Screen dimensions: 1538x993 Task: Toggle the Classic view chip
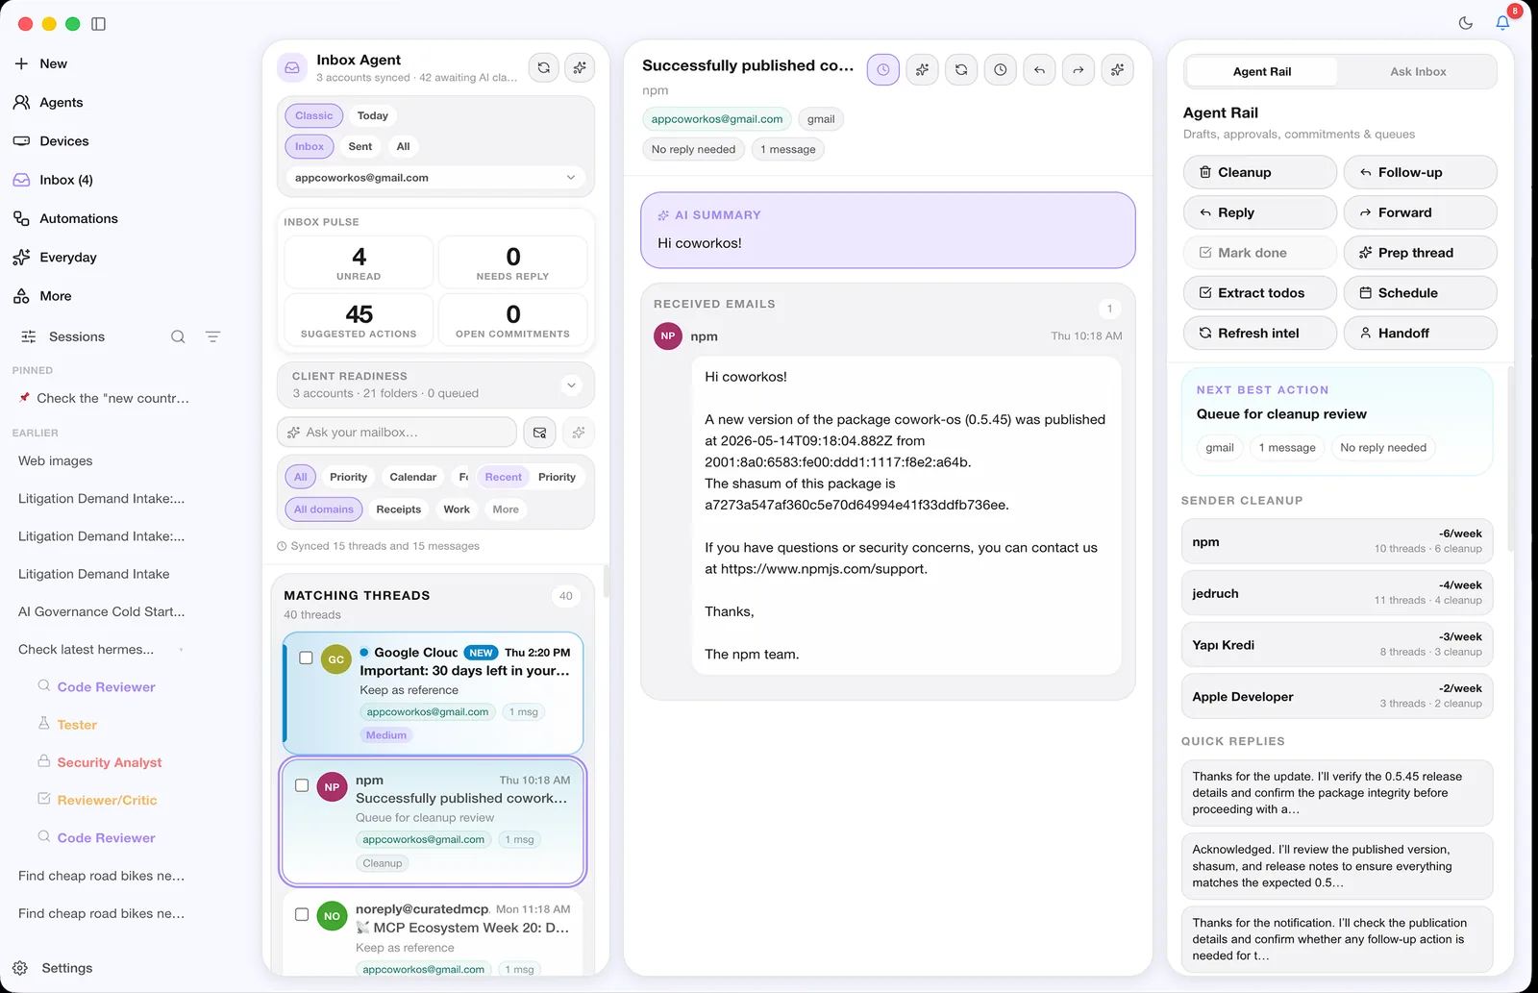[314, 115]
